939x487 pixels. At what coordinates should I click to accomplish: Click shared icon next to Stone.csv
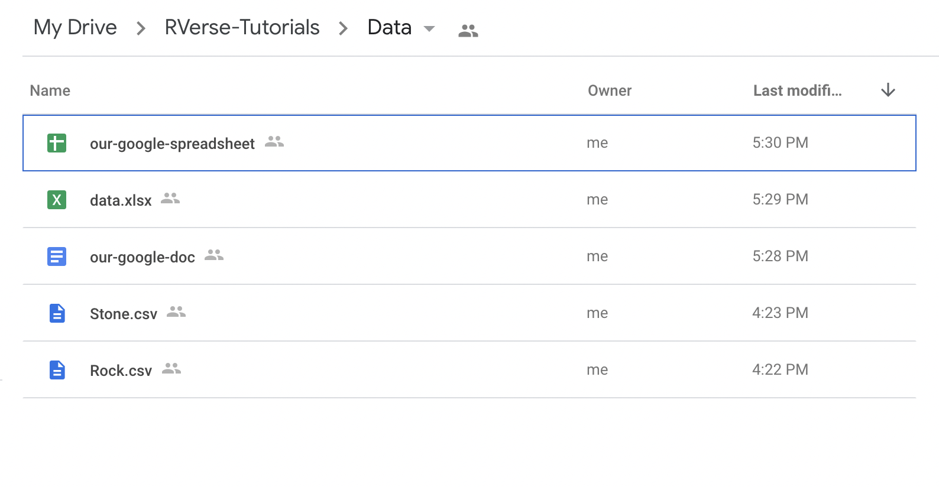(176, 311)
